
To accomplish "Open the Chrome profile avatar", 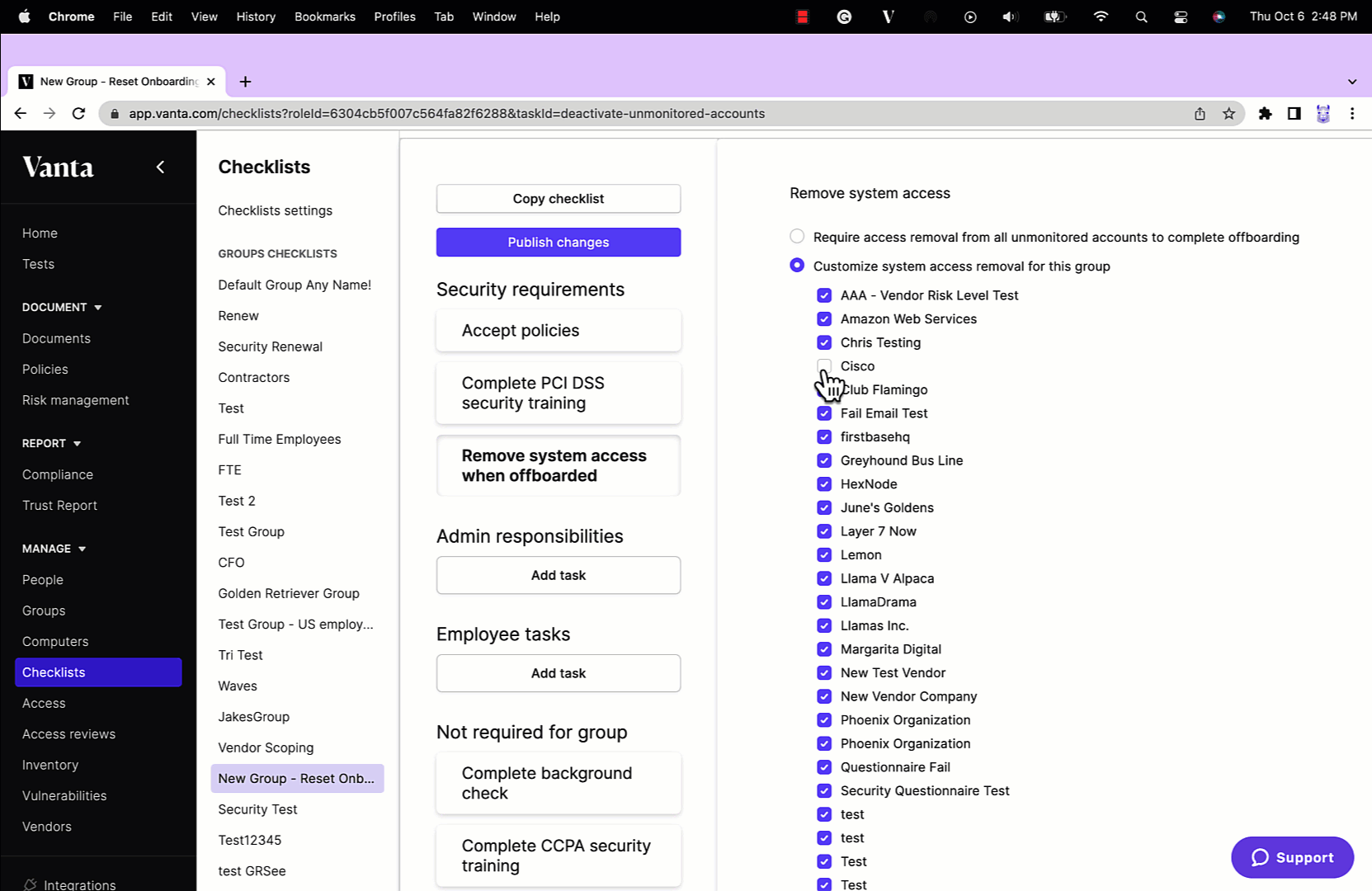I will [1322, 114].
